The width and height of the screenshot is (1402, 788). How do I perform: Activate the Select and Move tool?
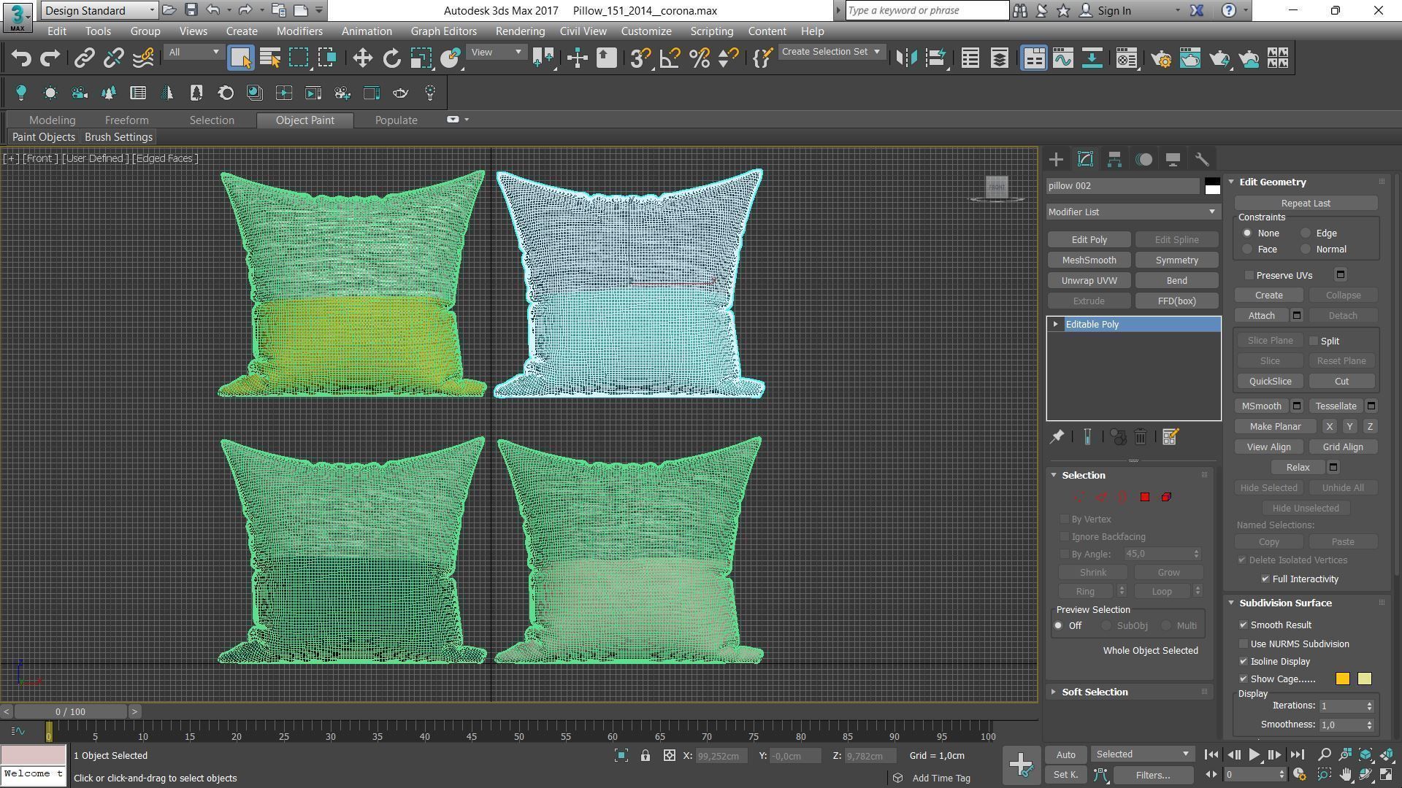click(362, 58)
